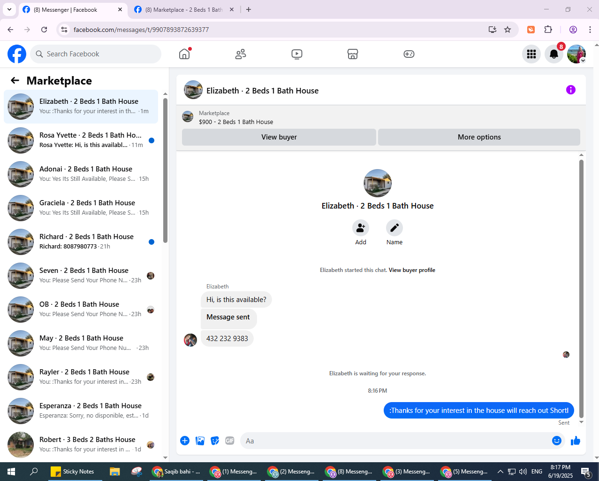Choose a GIF icon in composer
This screenshot has width=599, height=481.
click(230, 441)
